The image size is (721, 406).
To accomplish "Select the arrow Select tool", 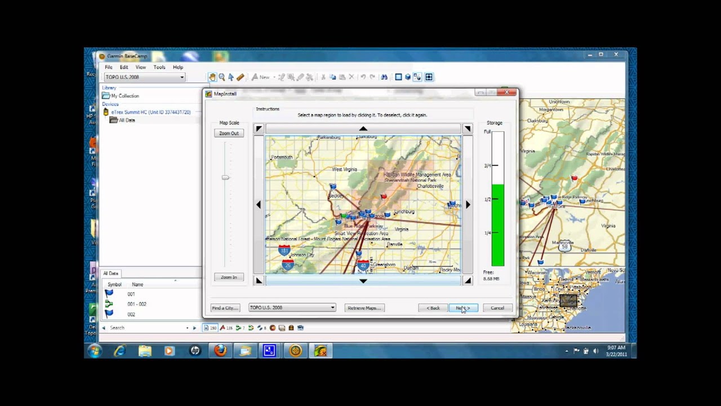I will pyautogui.click(x=231, y=77).
